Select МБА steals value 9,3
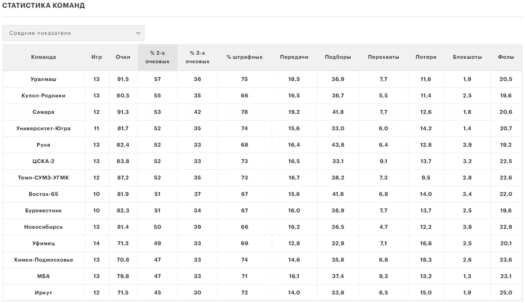 pyautogui.click(x=383, y=276)
